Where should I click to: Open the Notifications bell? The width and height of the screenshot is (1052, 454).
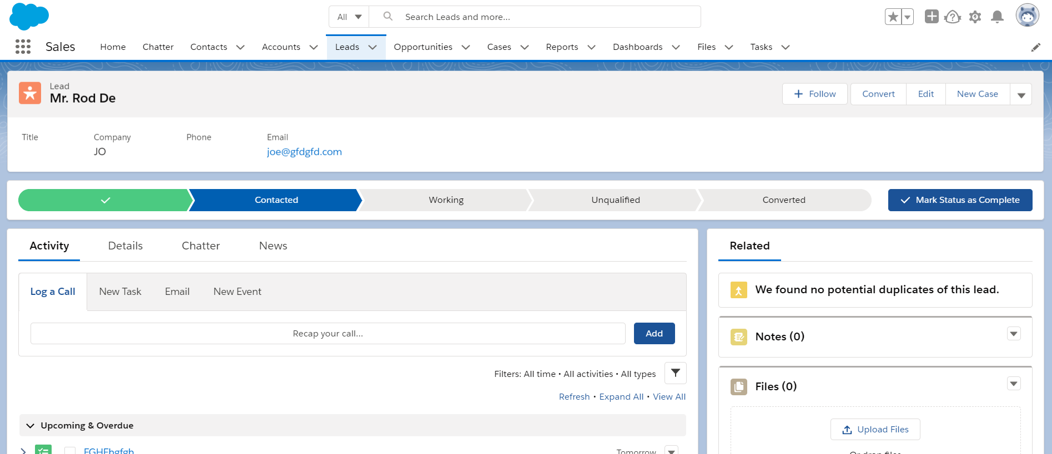point(997,17)
